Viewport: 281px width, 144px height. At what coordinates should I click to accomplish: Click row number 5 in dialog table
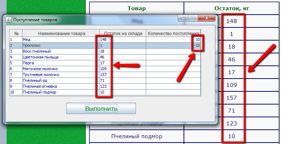click(11, 63)
